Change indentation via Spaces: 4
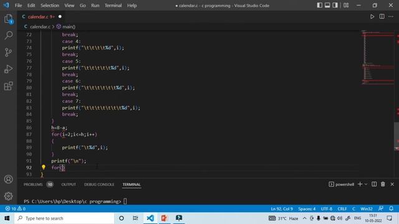 307,209
